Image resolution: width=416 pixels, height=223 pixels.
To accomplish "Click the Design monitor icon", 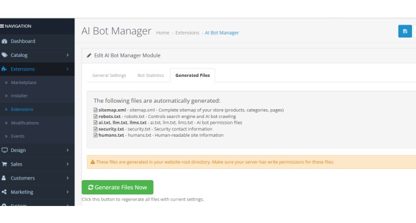I will point(4,150).
